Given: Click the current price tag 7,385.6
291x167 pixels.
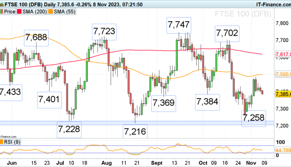Looking at the screenshot, I should click(283, 94).
